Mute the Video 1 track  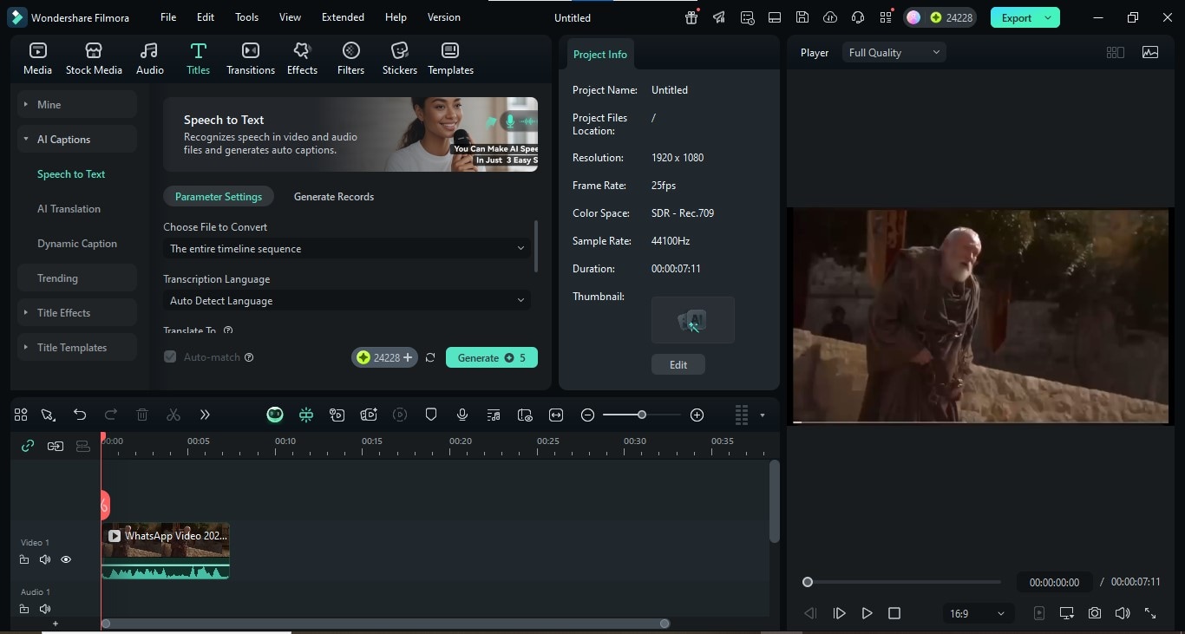(x=45, y=559)
